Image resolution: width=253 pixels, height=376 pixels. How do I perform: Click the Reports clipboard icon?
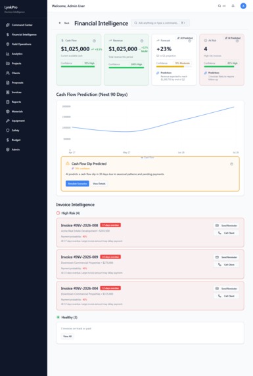pos(8,102)
